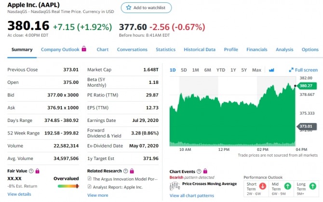
Task: Click the Related Research lock icon
Action: [132, 171]
